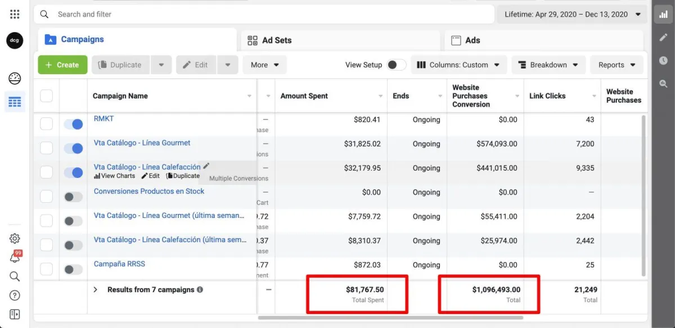
Task: Enable Conversiones Productos en Stock campaign
Action: tap(73, 197)
